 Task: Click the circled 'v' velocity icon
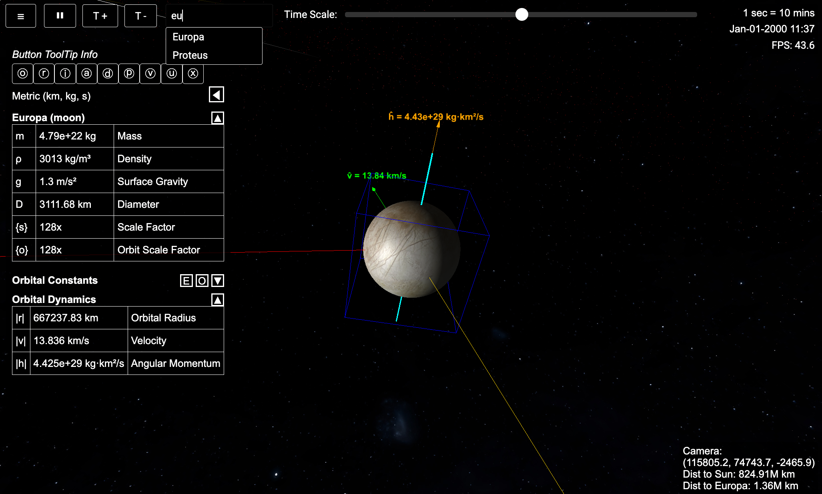150,74
